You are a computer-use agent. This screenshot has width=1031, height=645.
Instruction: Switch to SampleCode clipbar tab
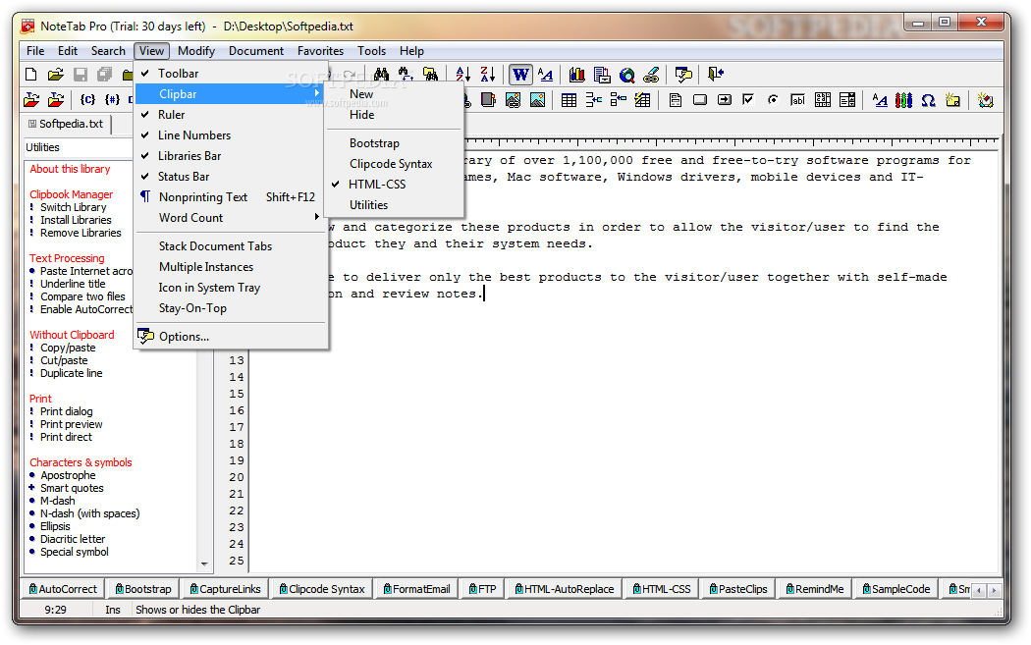click(x=895, y=589)
